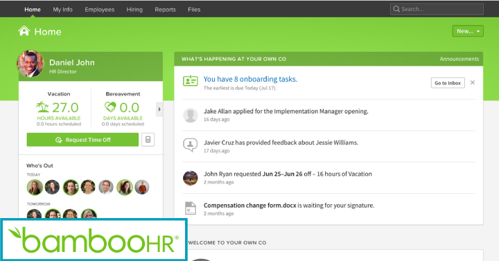
Task: Click the Vacation palm tree icon
Action: click(42, 107)
